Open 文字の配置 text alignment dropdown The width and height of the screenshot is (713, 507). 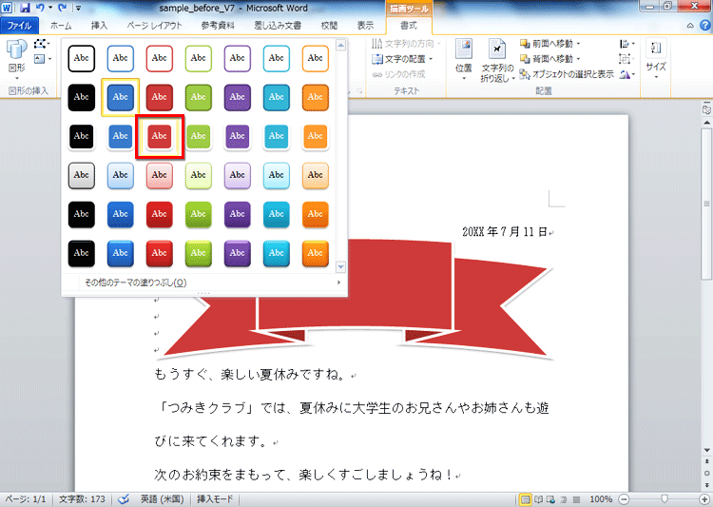tap(402, 59)
